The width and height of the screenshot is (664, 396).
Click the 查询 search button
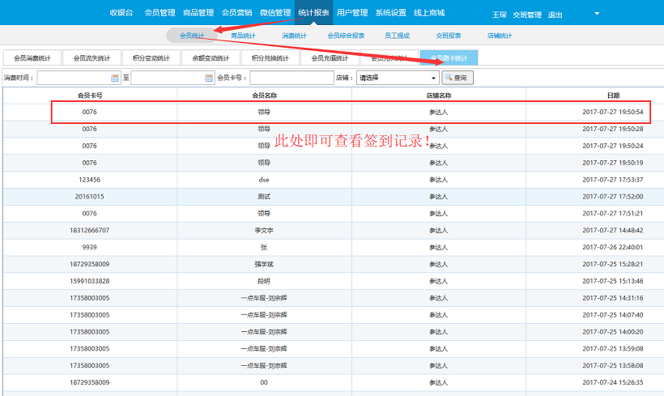coord(458,78)
